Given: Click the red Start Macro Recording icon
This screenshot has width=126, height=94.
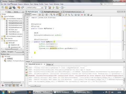Looking at the screenshot, I should (x=82, y=15).
